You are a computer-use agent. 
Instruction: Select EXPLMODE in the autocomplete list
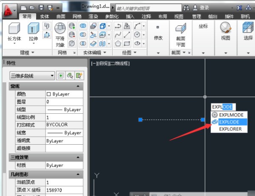tap(231, 115)
